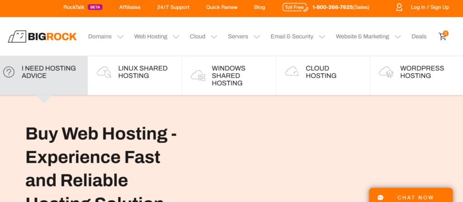Open the Web Hosting menu

pyautogui.click(x=151, y=37)
